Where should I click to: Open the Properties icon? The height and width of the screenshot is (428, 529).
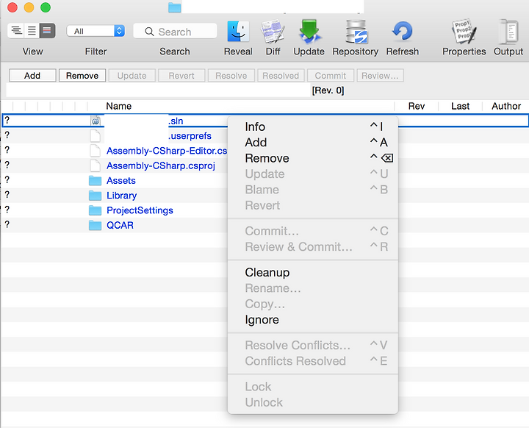[464, 32]
